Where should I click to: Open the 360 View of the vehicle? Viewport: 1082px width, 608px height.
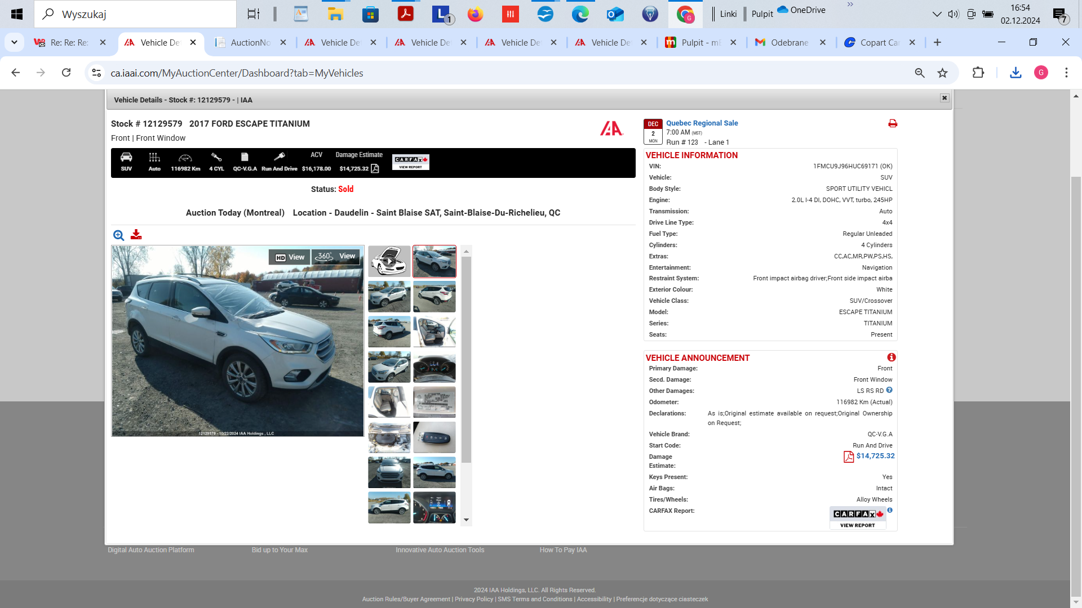point(336,257)
